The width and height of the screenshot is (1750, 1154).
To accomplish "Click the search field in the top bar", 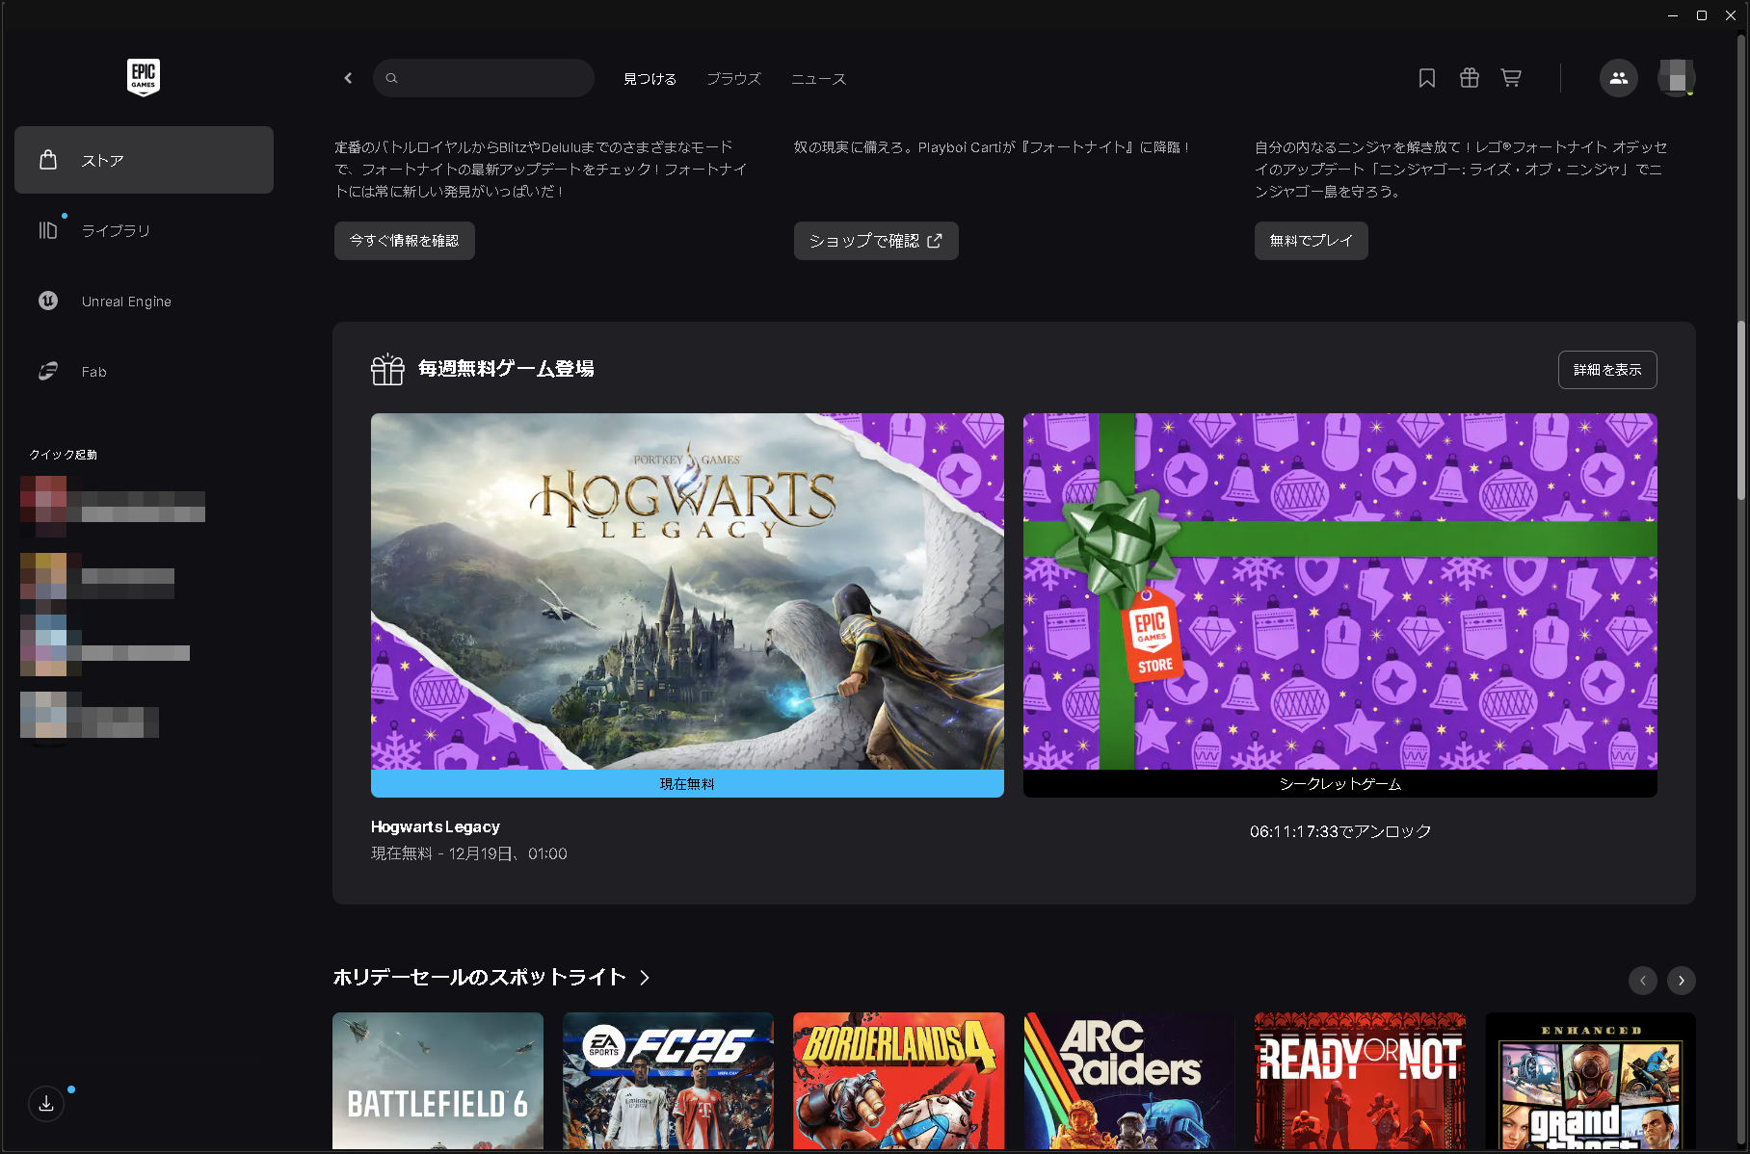I will click(x=484, y=78).
